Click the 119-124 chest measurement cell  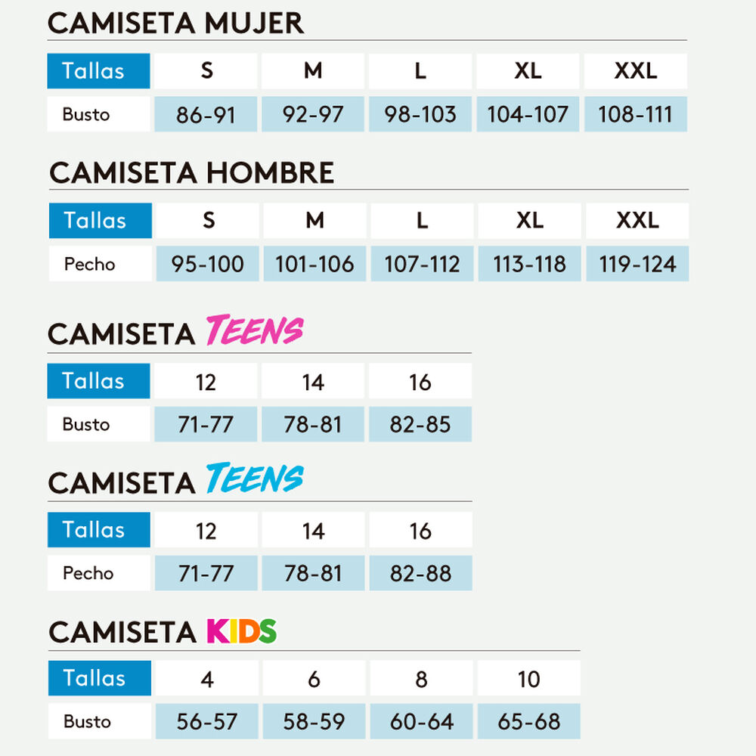tap(637, 264)
